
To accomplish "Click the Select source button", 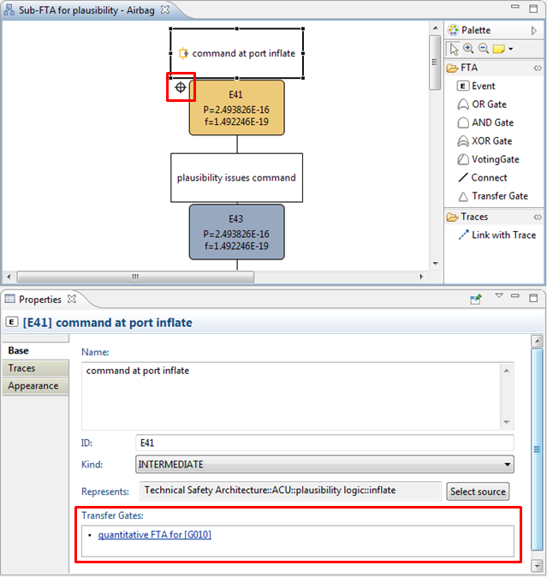I will (x=478, y=491).
